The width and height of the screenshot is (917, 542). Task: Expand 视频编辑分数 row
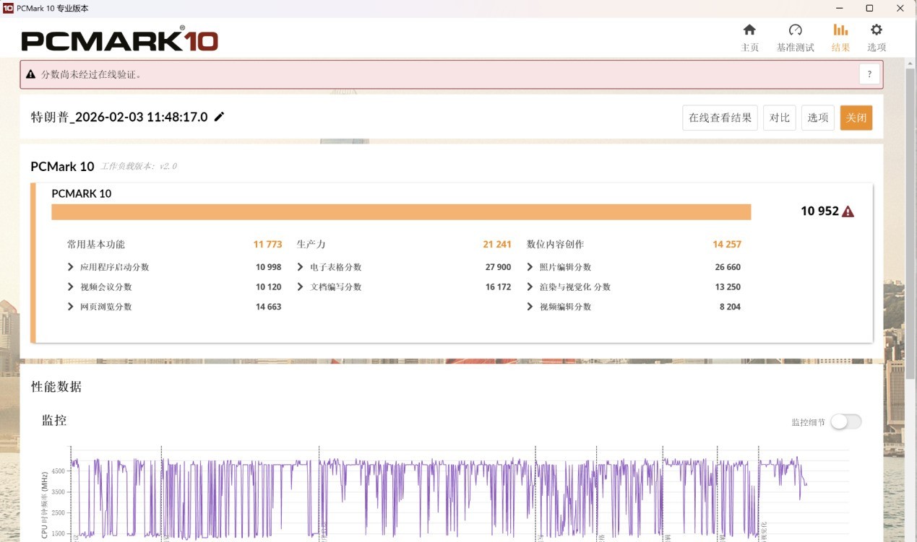[x=530, y=307]
